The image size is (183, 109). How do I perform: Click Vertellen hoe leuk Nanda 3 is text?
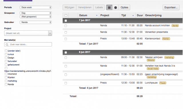pyautogui.click(x=160, y=66)
